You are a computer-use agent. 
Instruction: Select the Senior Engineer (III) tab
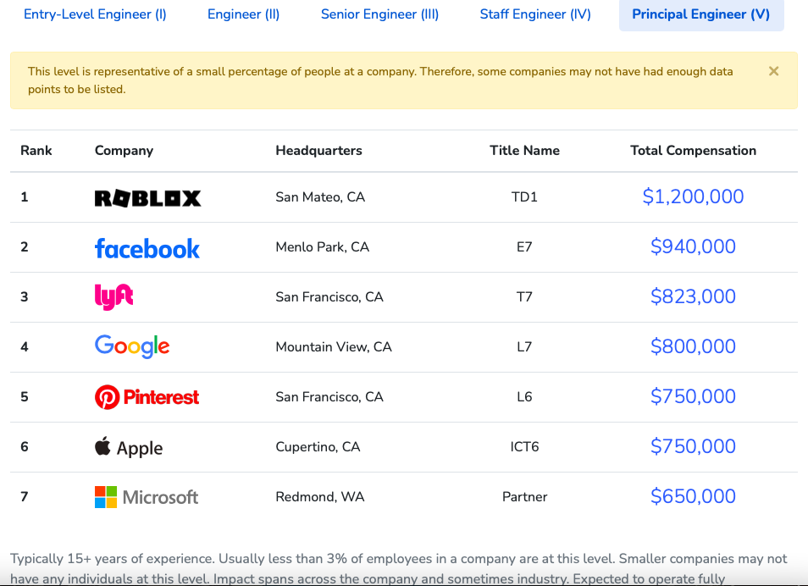point(379,14)
